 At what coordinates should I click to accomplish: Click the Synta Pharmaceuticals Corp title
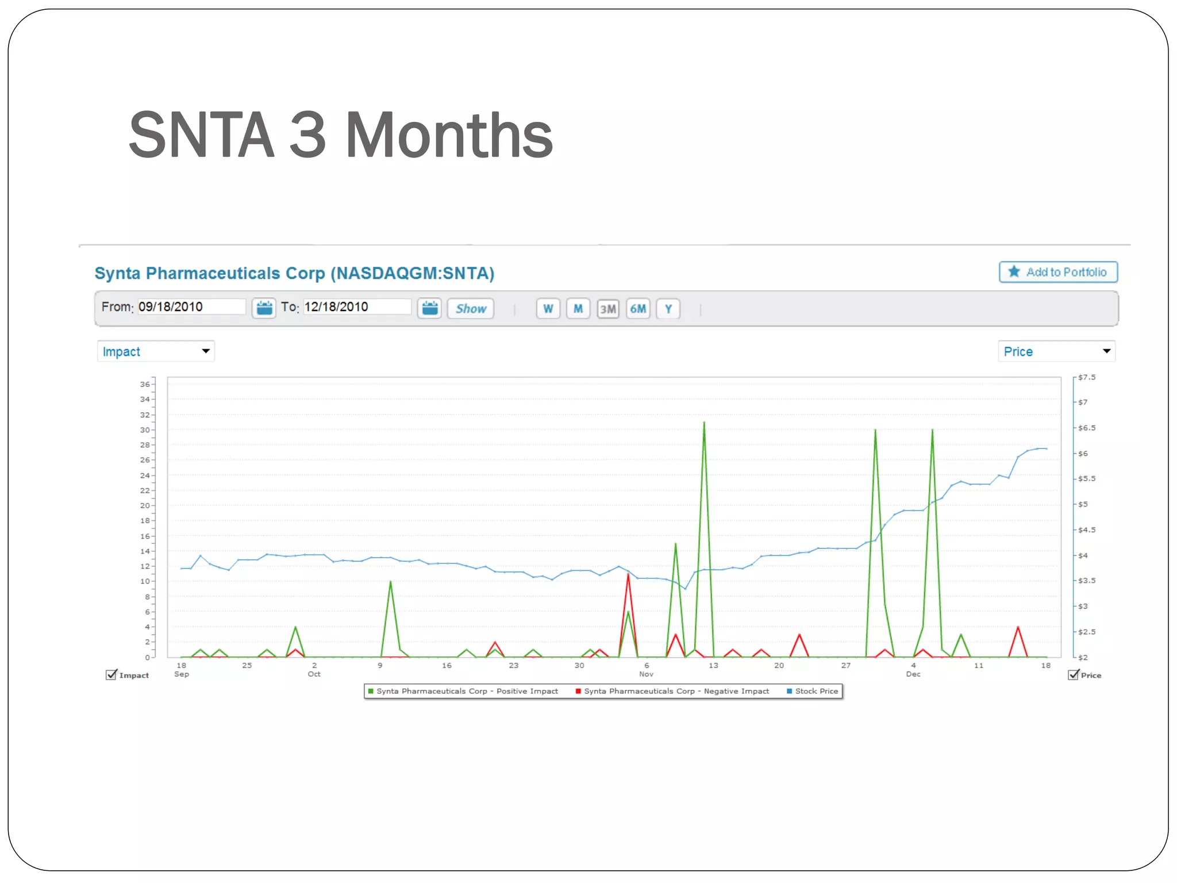(x=294, y=273)
